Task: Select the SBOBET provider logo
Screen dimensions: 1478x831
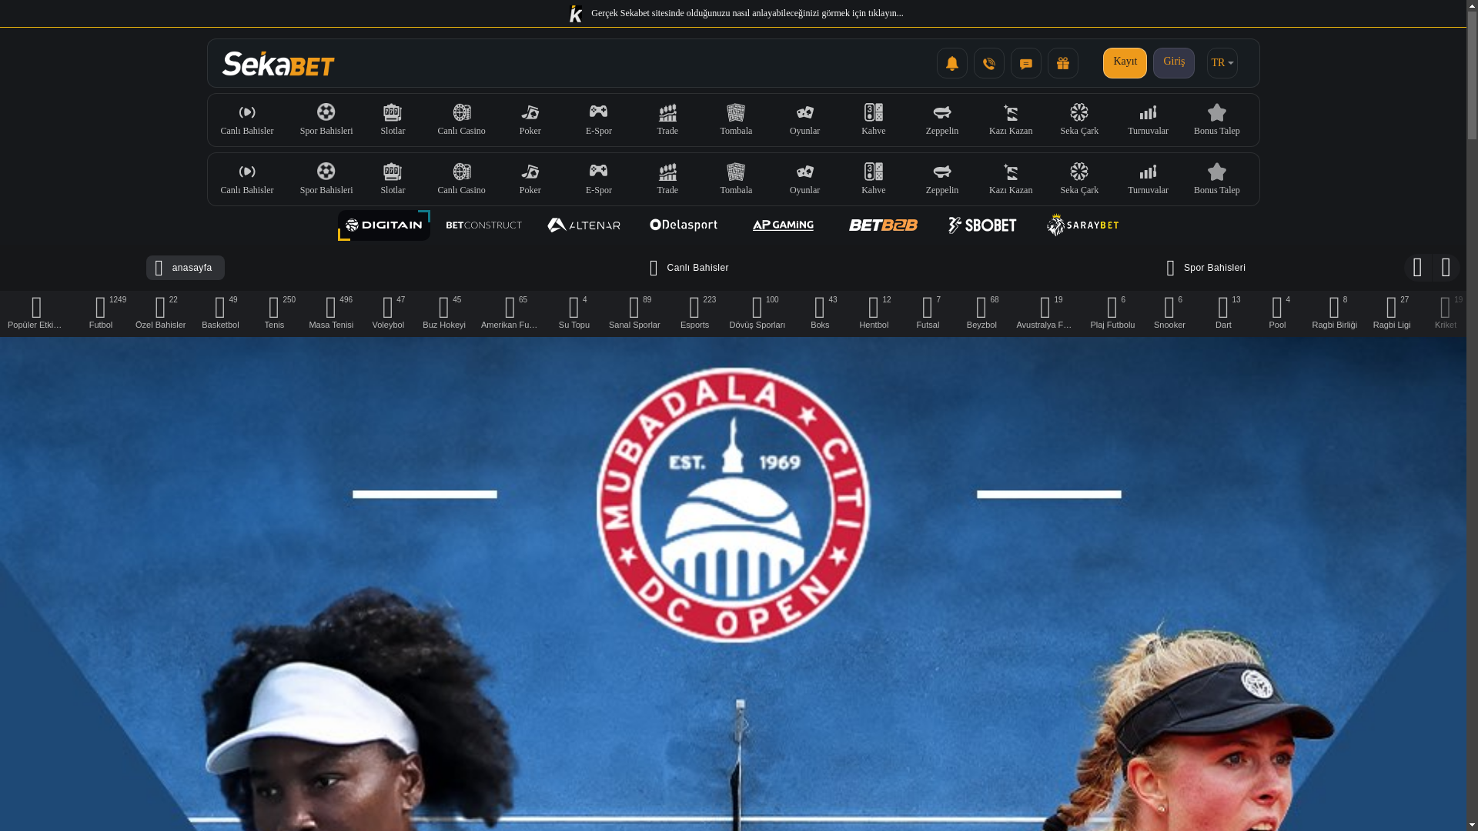Action: (982, 225)
